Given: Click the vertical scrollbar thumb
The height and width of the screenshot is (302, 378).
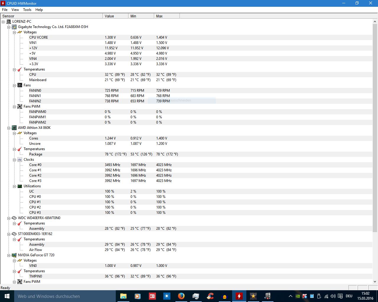Looking at the screenshot, I should pyautogui.click(x=375, y=128).
